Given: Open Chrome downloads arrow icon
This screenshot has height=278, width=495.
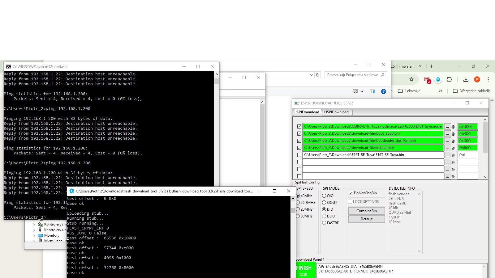Looking at the screenshot, I should [466, 79].
